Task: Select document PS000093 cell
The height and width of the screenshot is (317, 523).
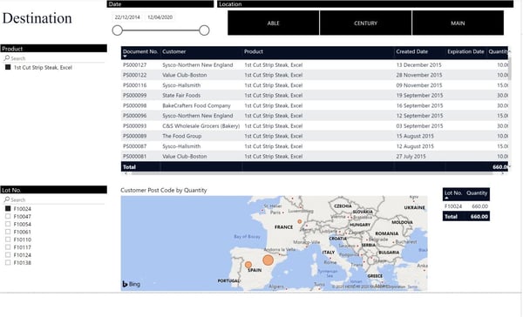Action: pos(135,126)
